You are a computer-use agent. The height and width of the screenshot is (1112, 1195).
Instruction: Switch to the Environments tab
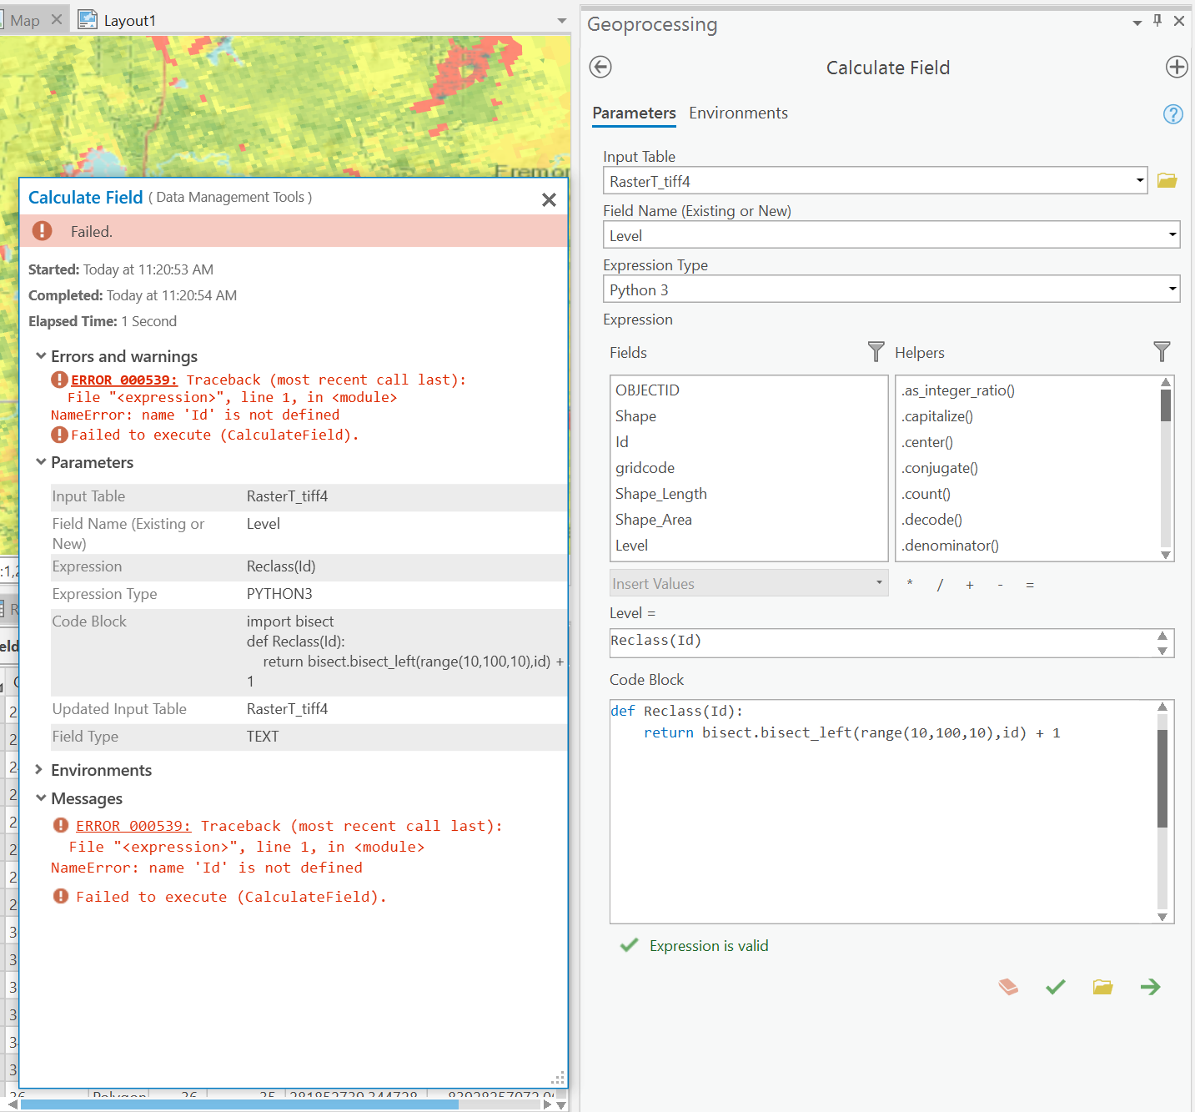click(738, 113)
